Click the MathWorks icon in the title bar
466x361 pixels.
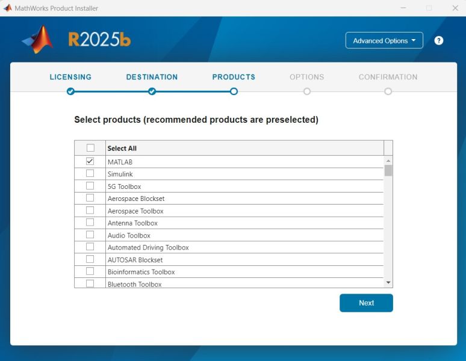coord(8,8)
